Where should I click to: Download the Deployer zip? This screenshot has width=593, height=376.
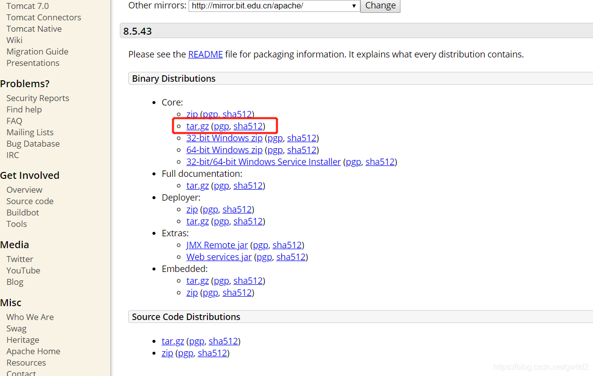[192, 210]
